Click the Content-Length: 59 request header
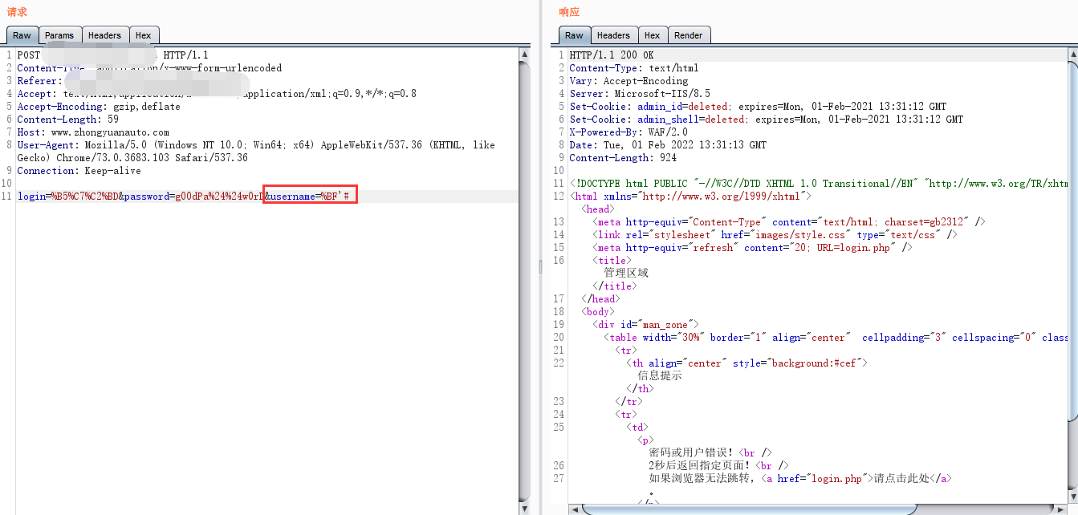Screen dimensions: 1078x515 click(x=67, y=120)
